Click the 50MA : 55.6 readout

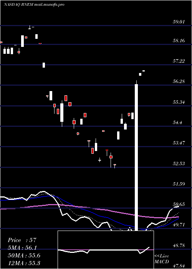coord(24,256)
